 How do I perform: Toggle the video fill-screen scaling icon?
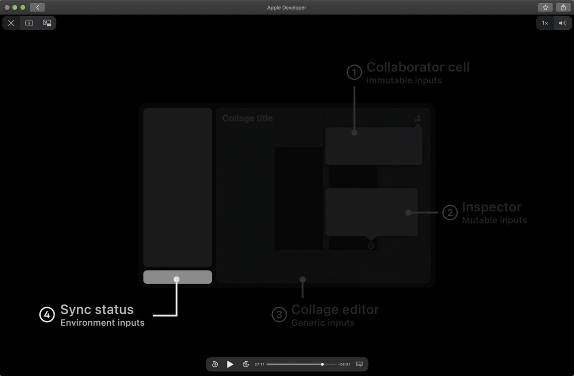29,23
